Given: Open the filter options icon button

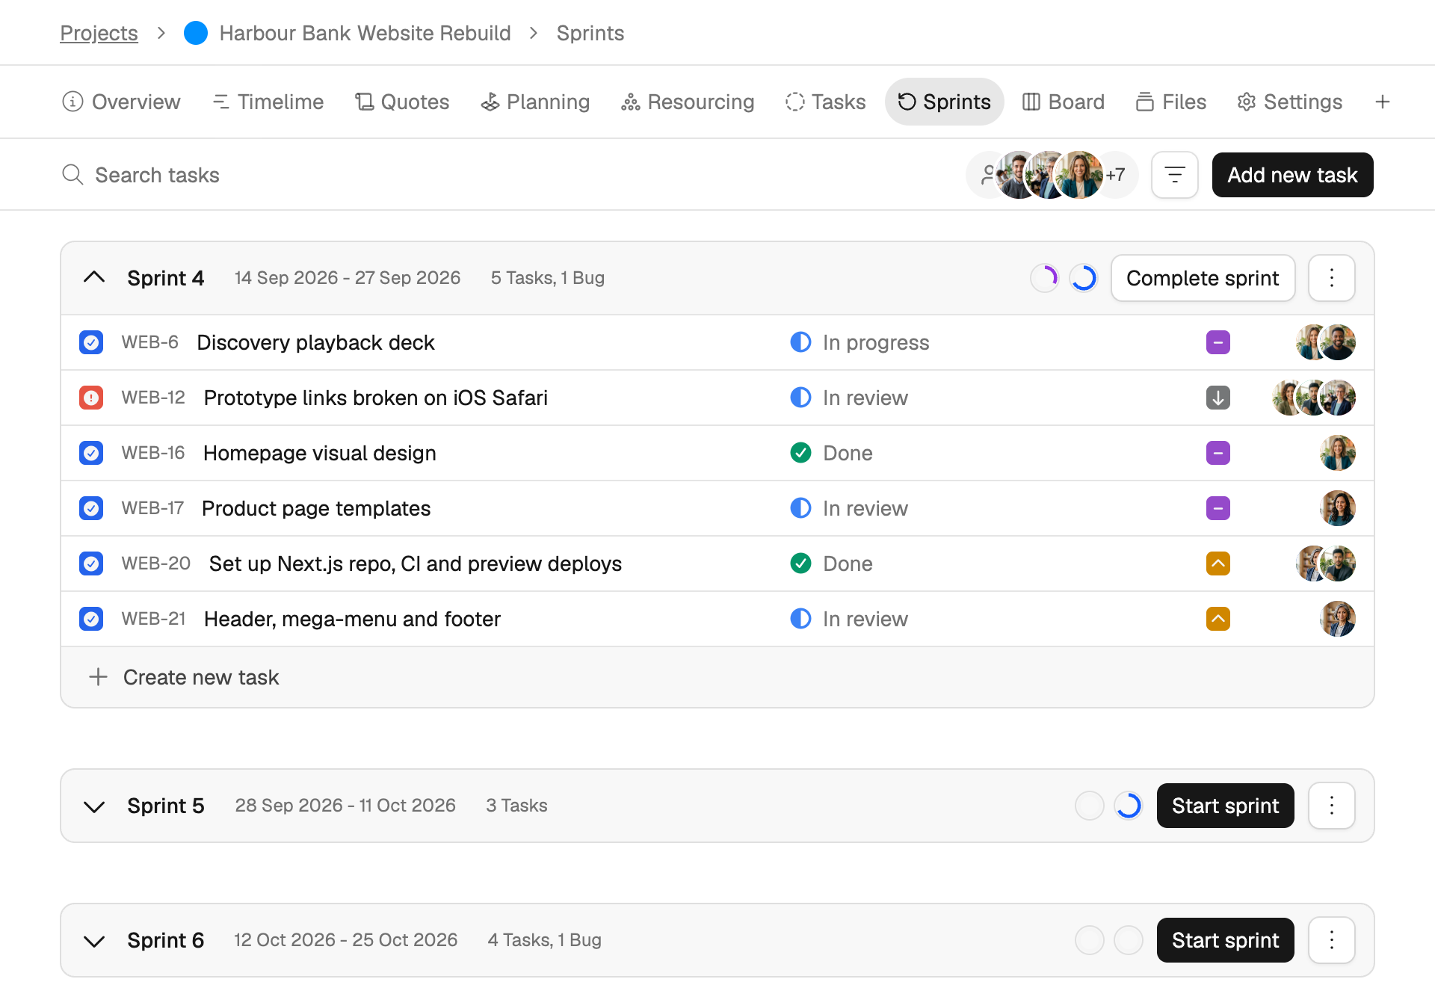Looking at the screenshot, I should pyautogui.click(x=1175, y=175).
